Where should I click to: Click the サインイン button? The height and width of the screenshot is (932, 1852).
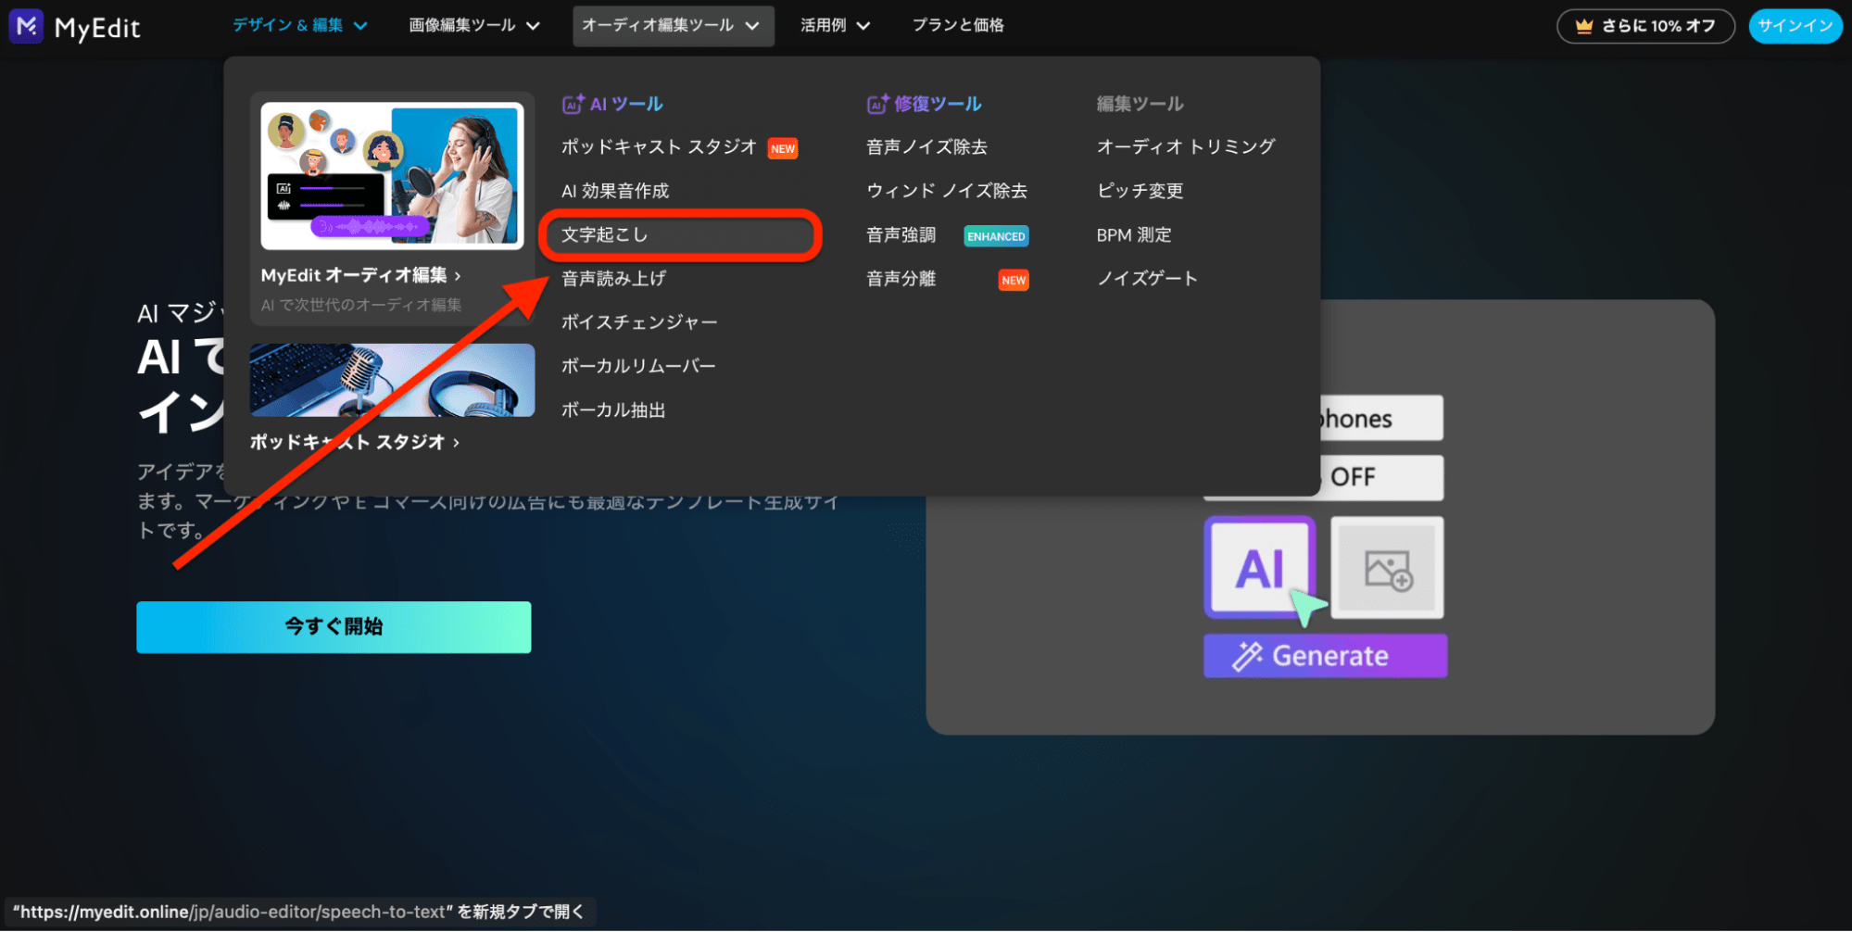tap(1795, 26)
